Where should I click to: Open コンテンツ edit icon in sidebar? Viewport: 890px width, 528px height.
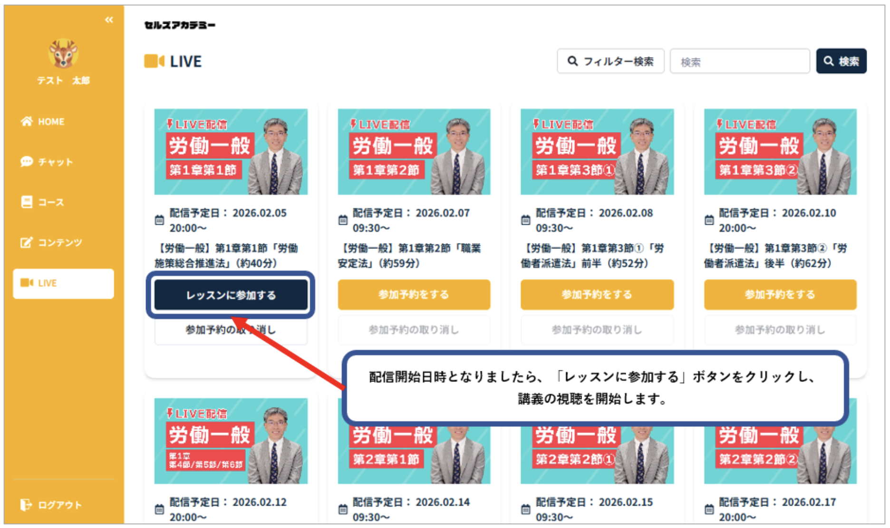point(27,243)
